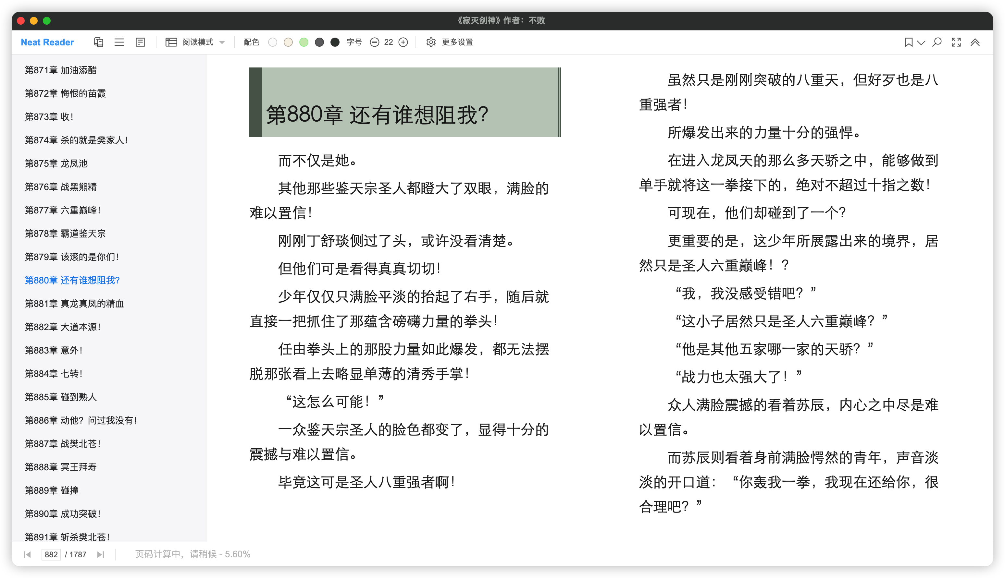Image resolution: width=1005 pixels, height=578 pixels.
Task: Click the Neat Reader logo link
Action: (47, 42)
